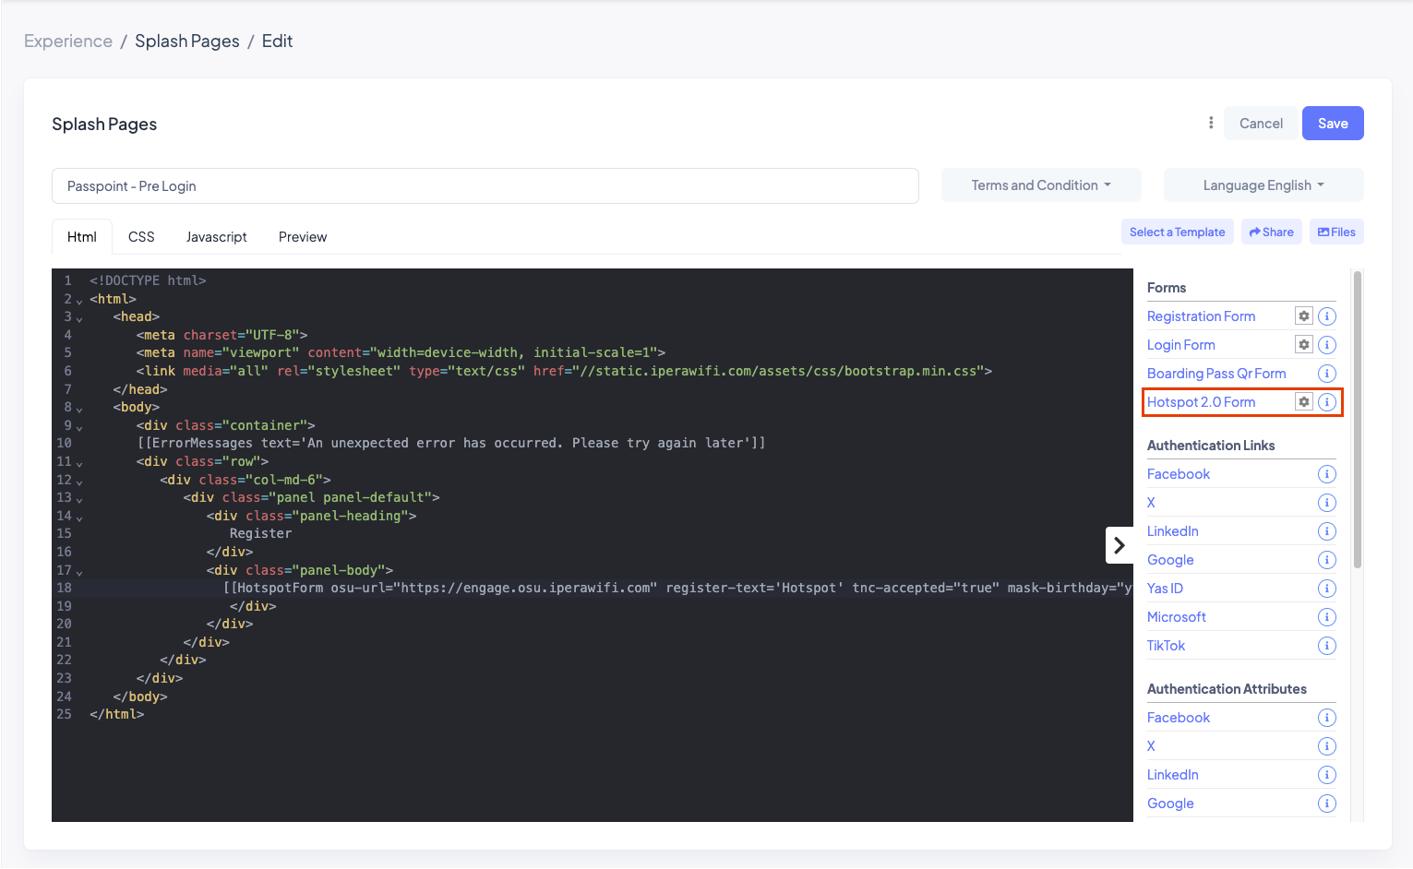
Task: Show info for Google authentication link
Action: pos(1326,560)
